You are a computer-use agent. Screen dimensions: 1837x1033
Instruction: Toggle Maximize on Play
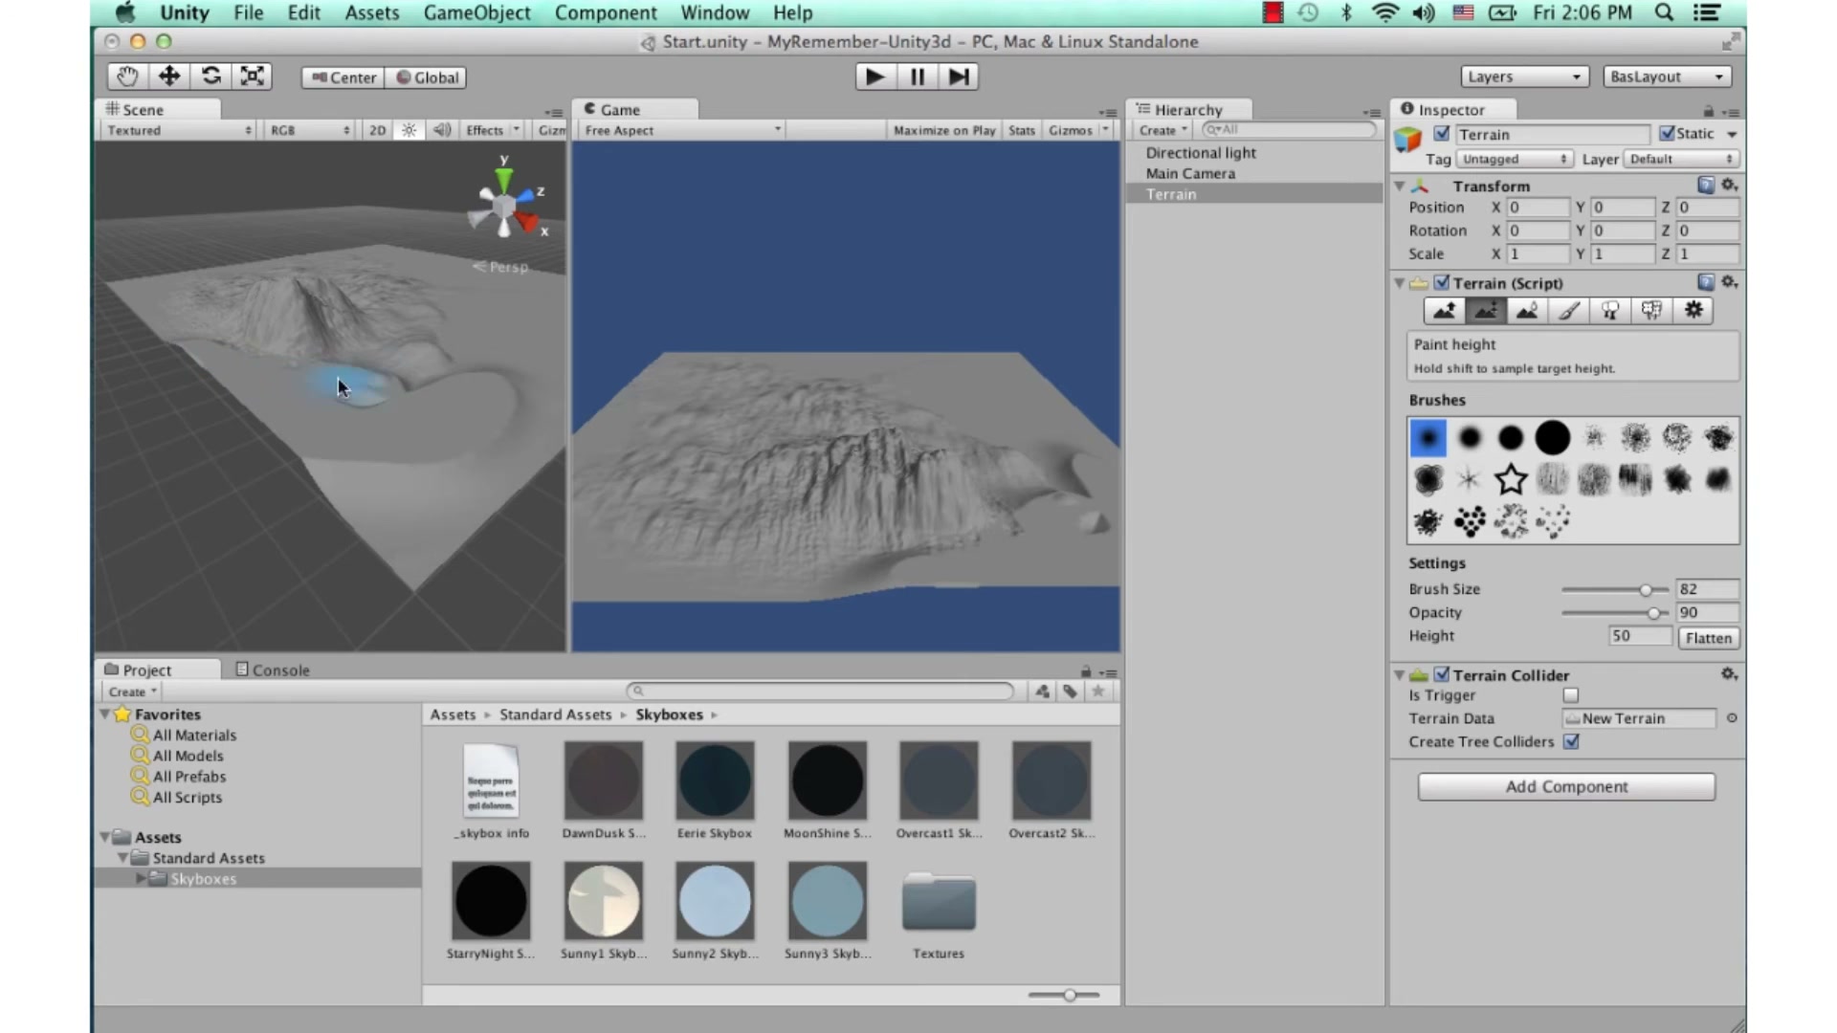pyautogui.click(x=943, y=130)
